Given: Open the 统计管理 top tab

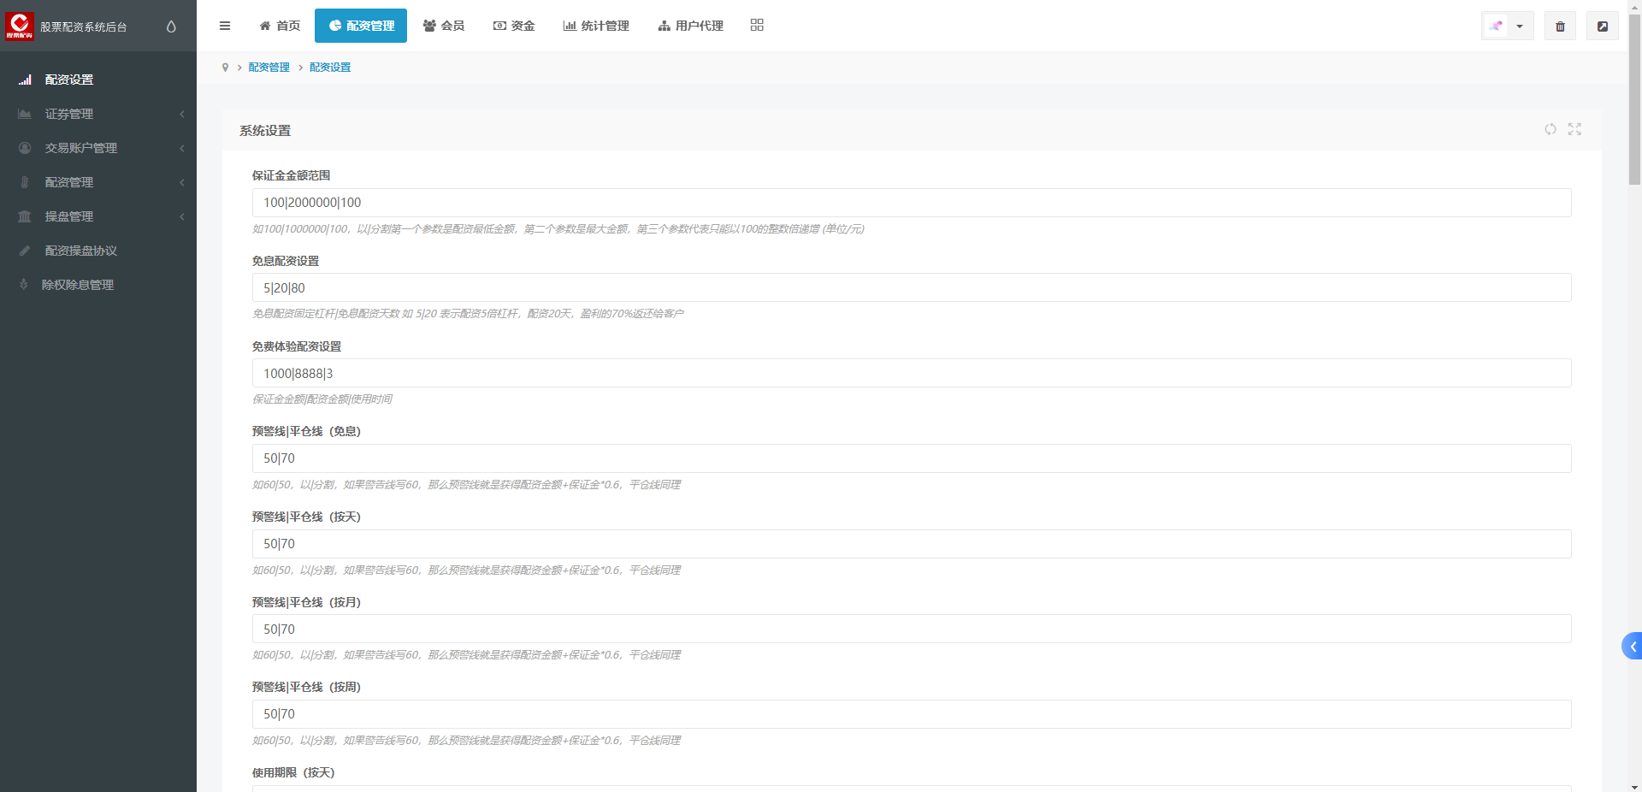Looking at the screenshot, I should click(596, 26).
